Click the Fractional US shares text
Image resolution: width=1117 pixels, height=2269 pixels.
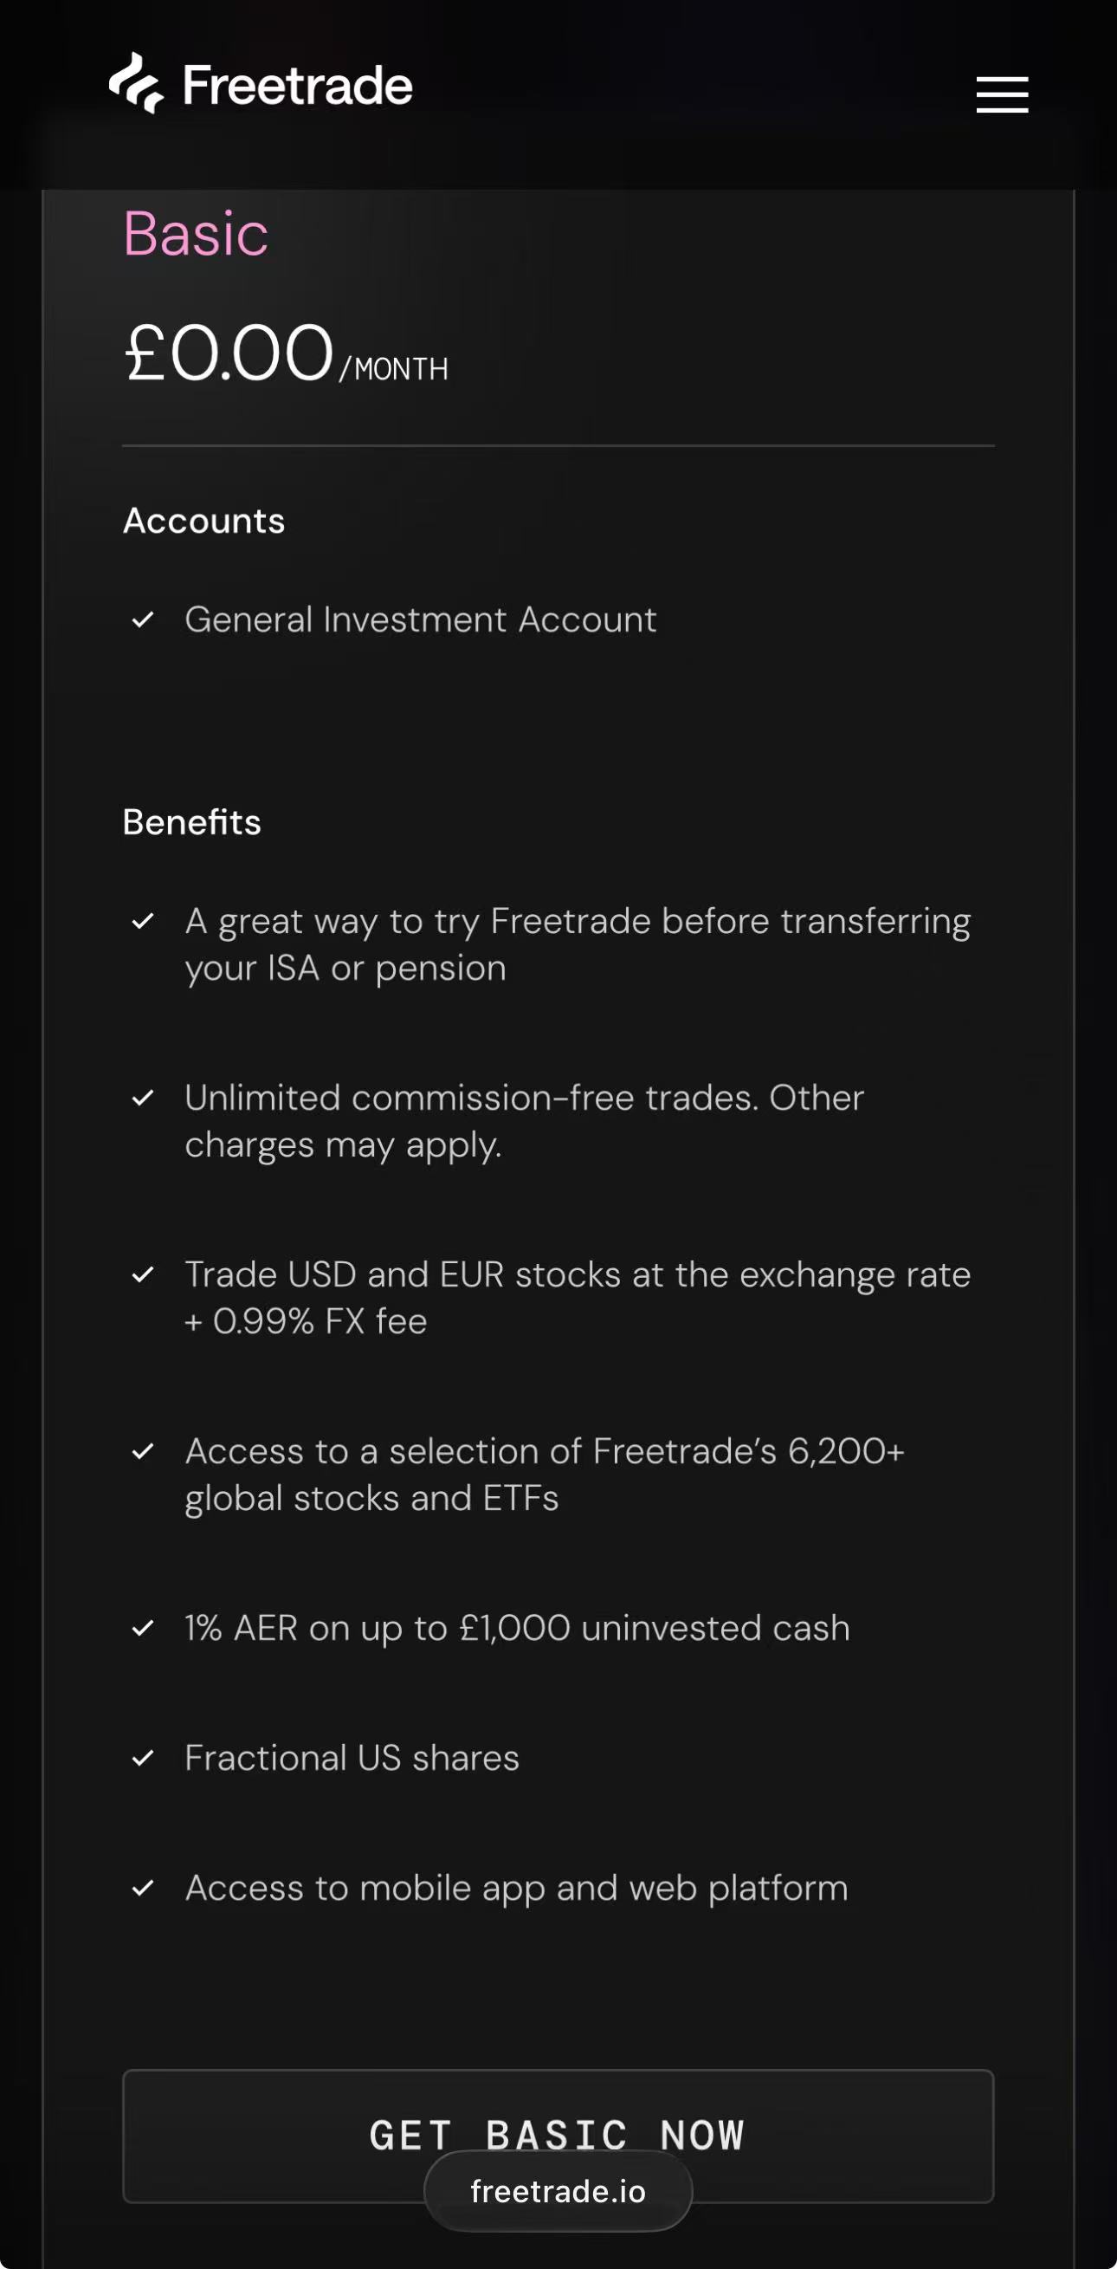[352, 1758]
